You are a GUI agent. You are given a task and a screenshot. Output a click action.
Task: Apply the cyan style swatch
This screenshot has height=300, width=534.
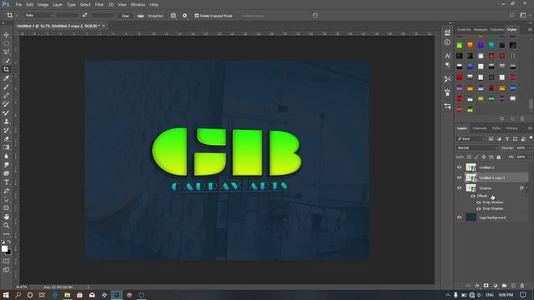click(491, 45)
